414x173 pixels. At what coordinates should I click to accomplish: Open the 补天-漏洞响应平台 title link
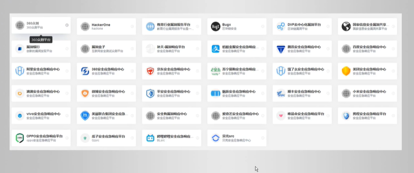click(171, 47)
